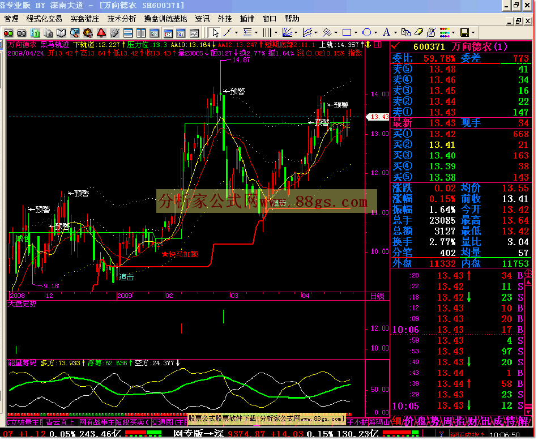Click the plug connection icon
Image resolution: width=538 pixels, height=440 pixels.
(114, 33)
